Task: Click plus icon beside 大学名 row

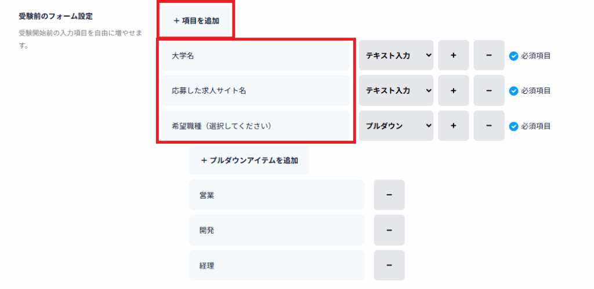Action: point(454,56)
